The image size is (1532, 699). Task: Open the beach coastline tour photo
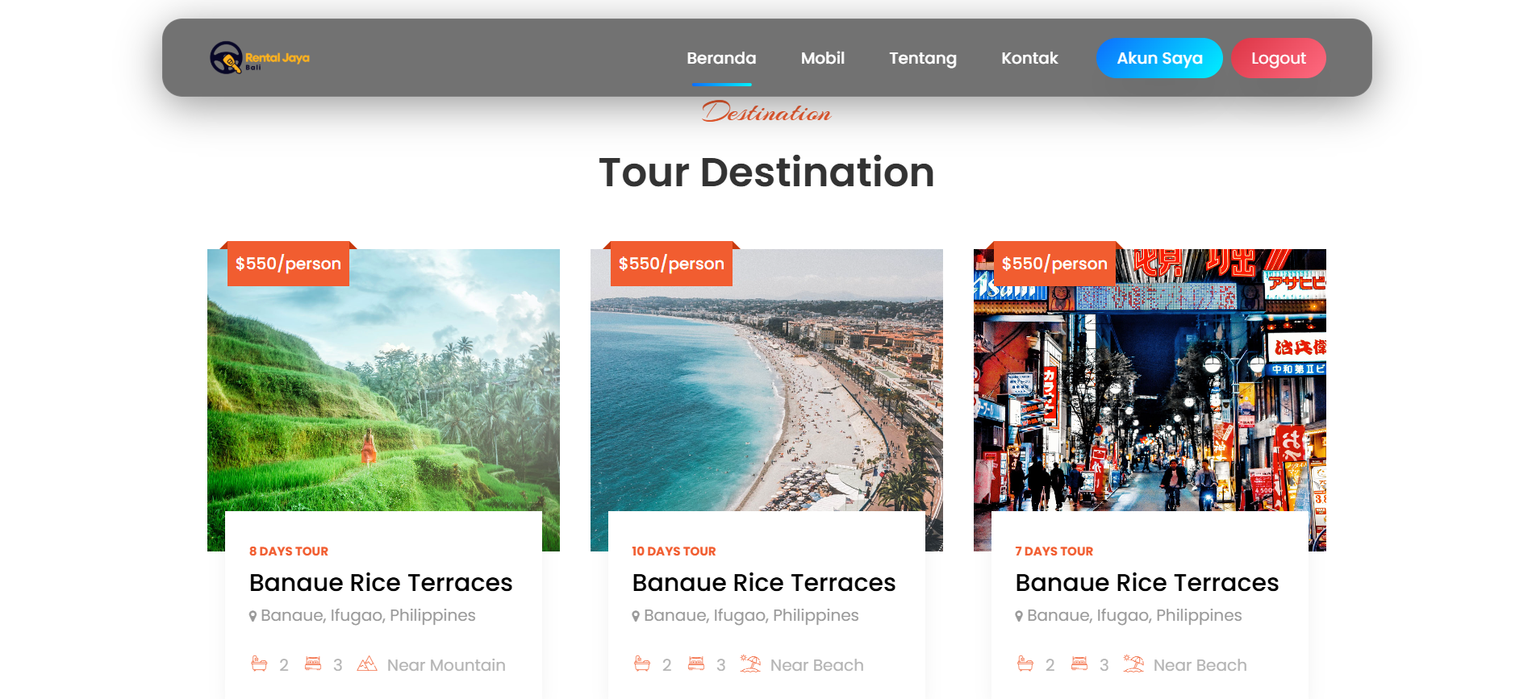[766, 387]
